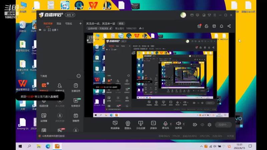This screenshot has width=267, height=150.
Task: Click the user avatar in the title bar
Action: pos(183,15)
